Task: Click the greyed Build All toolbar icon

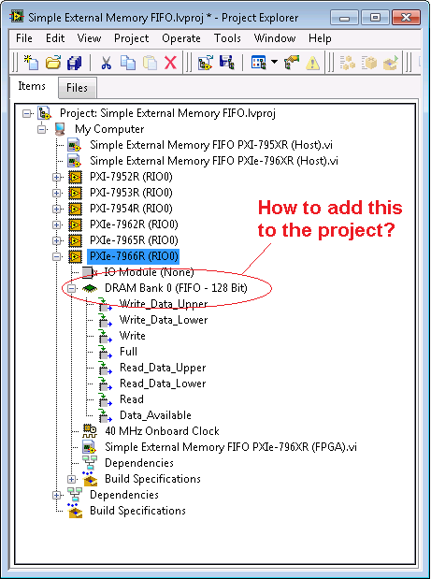Action: (347, 63)
